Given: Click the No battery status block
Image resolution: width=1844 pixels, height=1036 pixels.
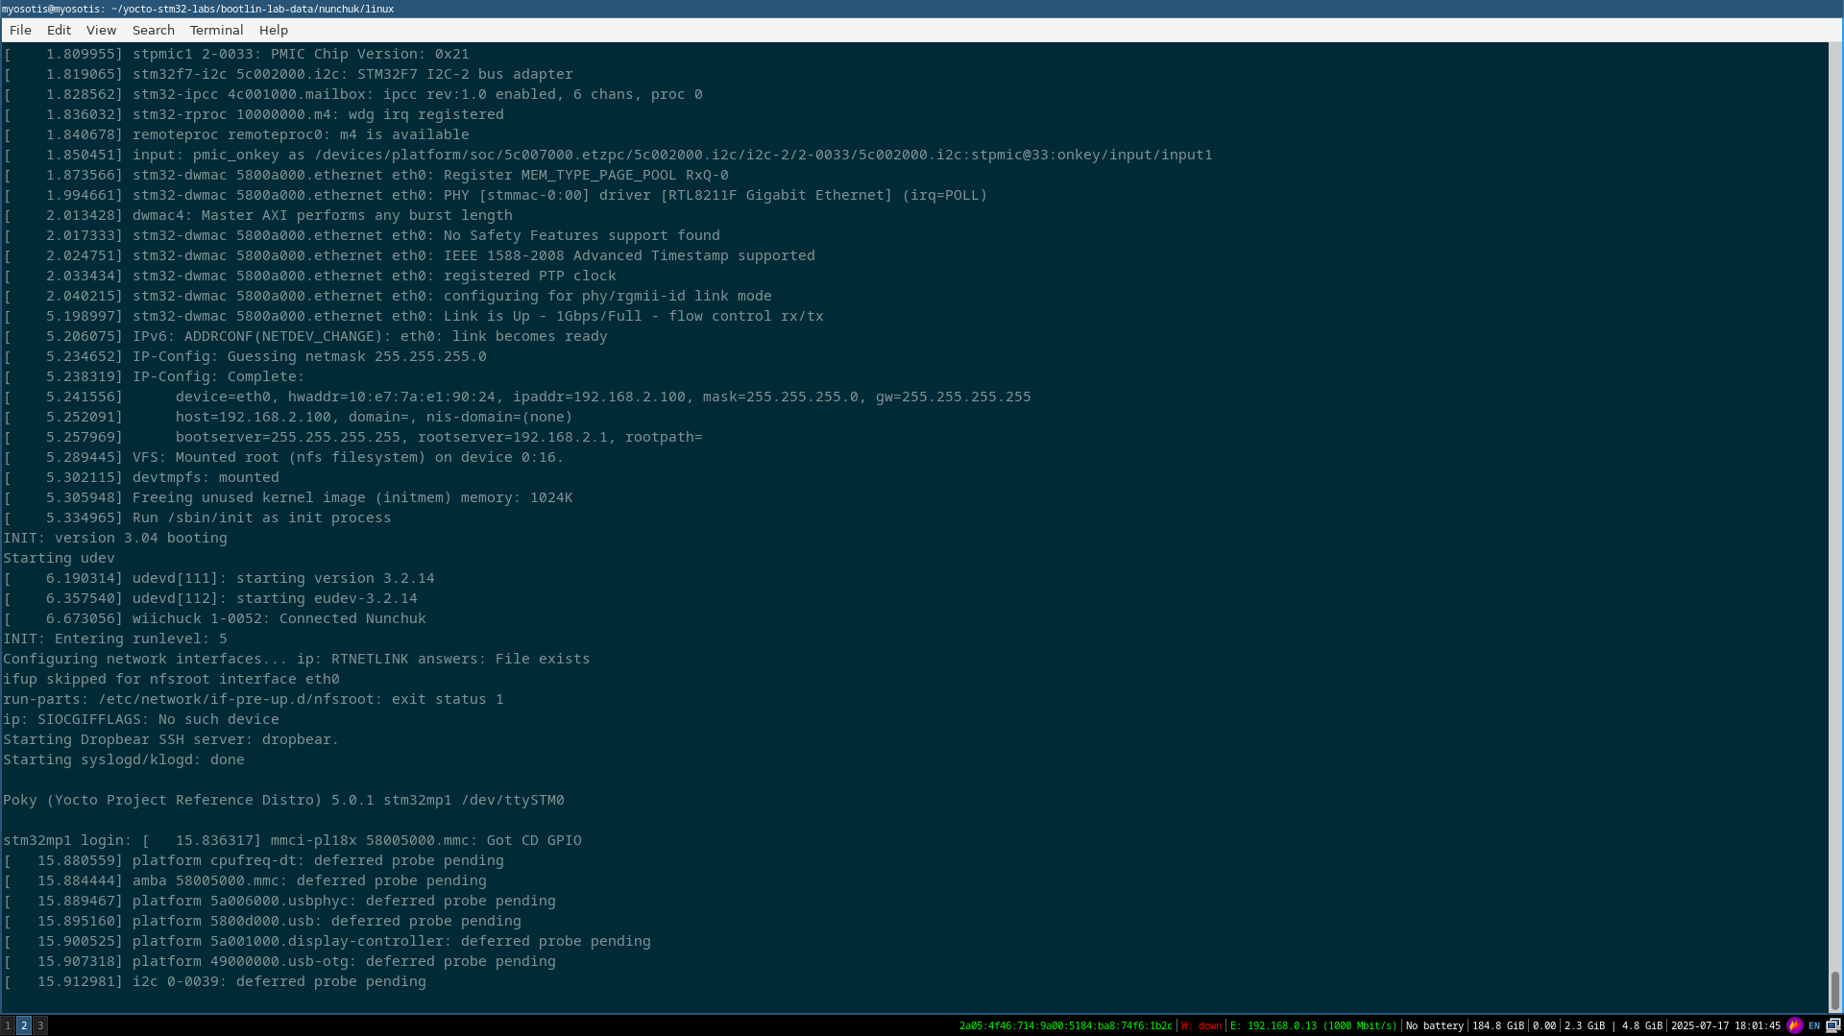Looking at the screenshot, I should (1434, 1025).
